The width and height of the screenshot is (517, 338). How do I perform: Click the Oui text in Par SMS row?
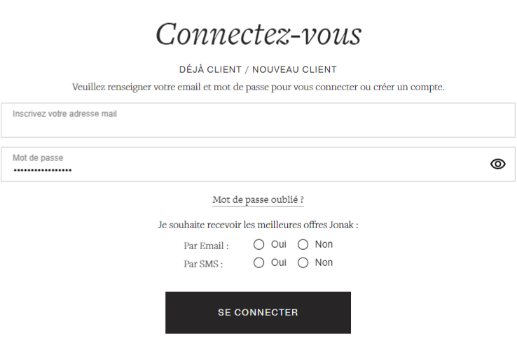point(279,262)
